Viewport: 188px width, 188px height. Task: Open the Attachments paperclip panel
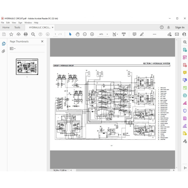(x=3, y=51)
